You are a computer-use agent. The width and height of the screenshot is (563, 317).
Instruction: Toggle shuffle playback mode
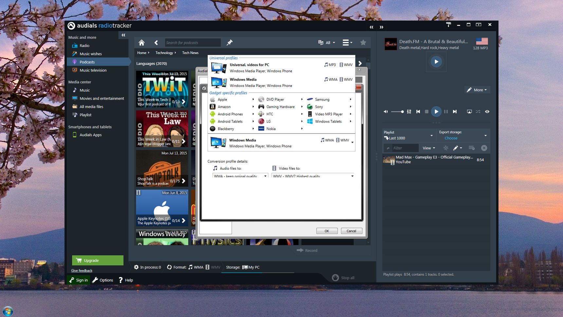(478, 112)
